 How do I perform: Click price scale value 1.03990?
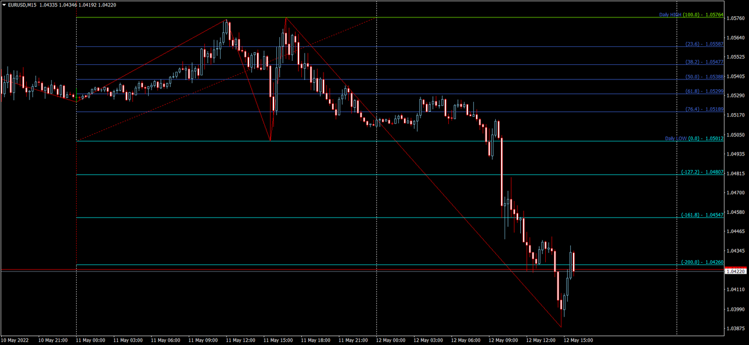(x=736, y=309)
